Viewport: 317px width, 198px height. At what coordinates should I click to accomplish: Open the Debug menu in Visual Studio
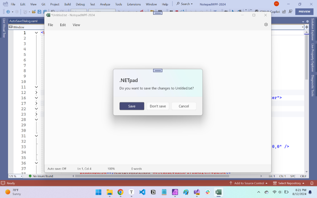80,4
